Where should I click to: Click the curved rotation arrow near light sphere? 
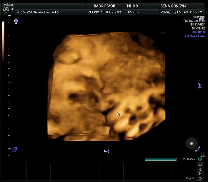click(197, 149)
